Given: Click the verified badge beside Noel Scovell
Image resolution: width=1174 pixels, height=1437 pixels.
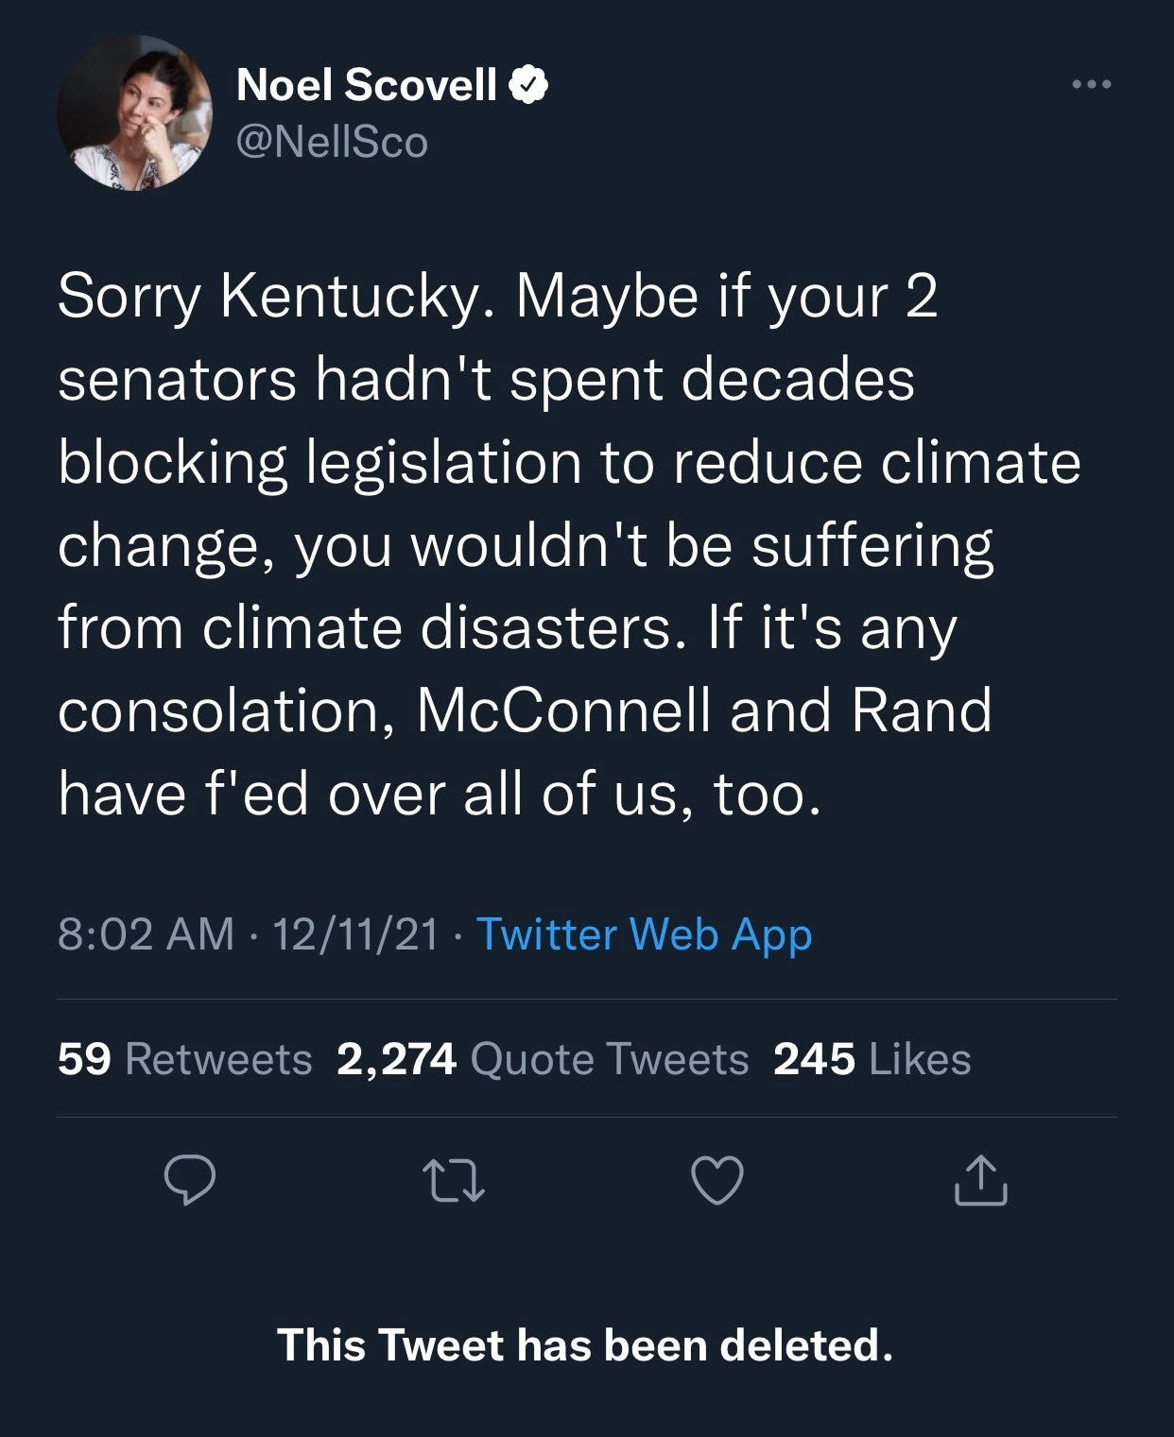Looking at the screenshot, I should [528, 86].
